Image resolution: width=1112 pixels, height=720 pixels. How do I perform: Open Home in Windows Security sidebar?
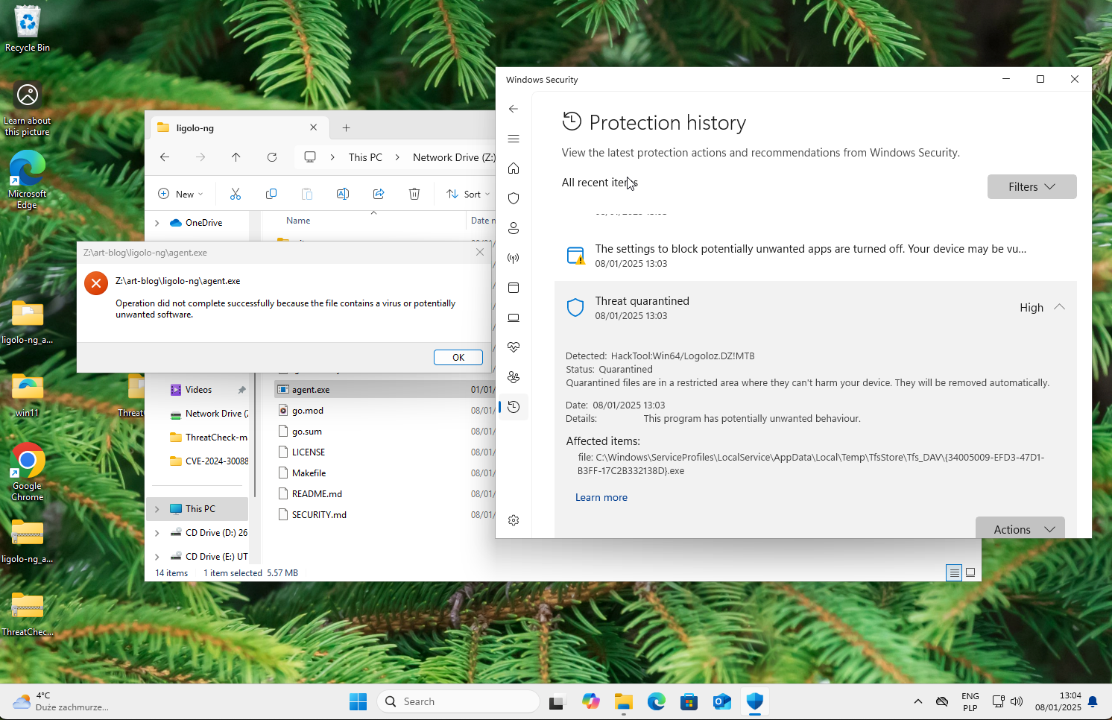click(x=514, y=168)
